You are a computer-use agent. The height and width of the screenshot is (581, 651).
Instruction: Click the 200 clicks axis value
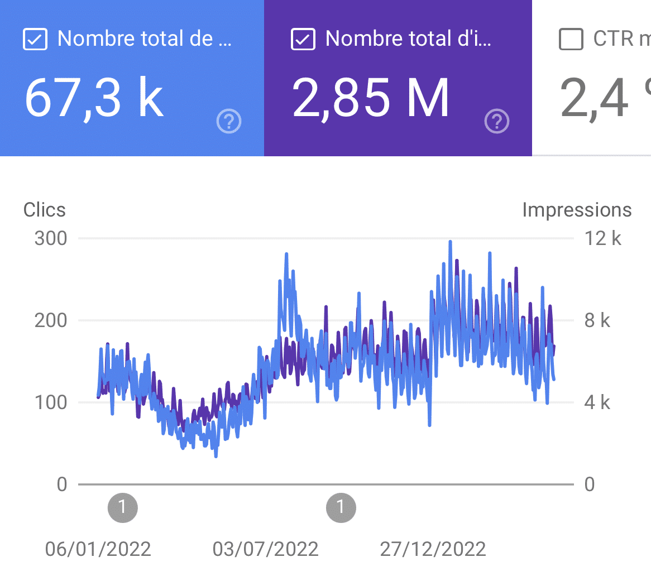coord(51,320)
